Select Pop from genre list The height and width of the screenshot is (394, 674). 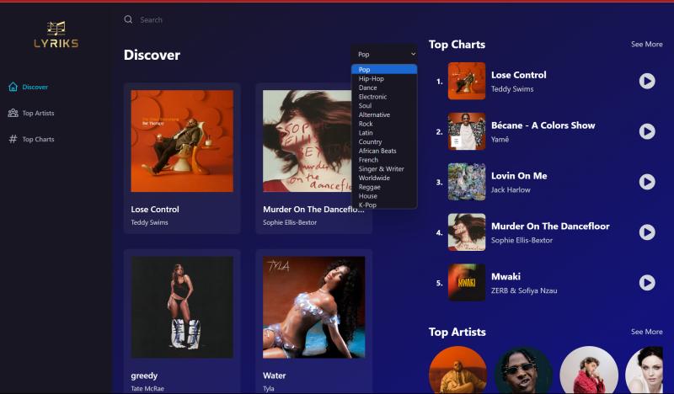(x=384, y=69)
